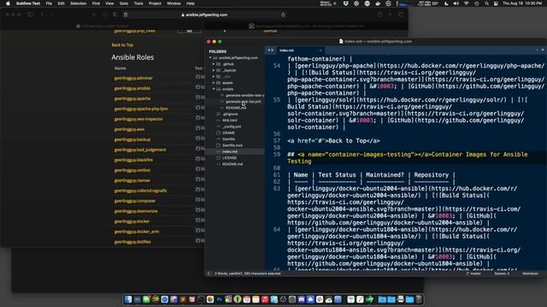Expand the assets folder
Image resolution: width=547 pixels, height=307 pixels.
pyautogui.click(x=214, y=83)
